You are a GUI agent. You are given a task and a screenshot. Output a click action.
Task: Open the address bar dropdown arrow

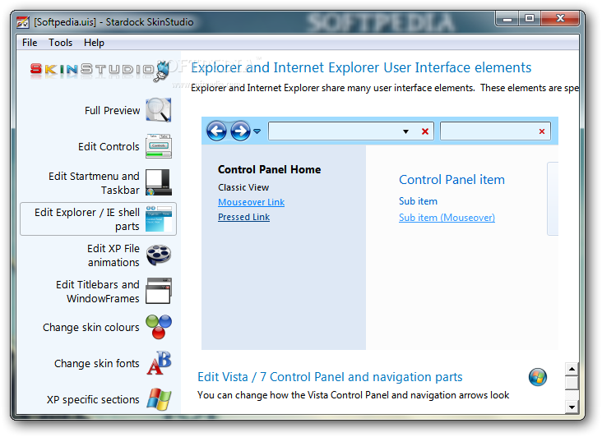[405, 131]
